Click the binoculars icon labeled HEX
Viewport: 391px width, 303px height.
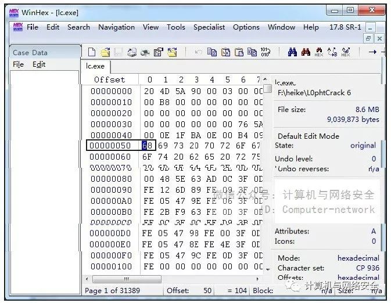pyautogui.click(x=319, y=52)
